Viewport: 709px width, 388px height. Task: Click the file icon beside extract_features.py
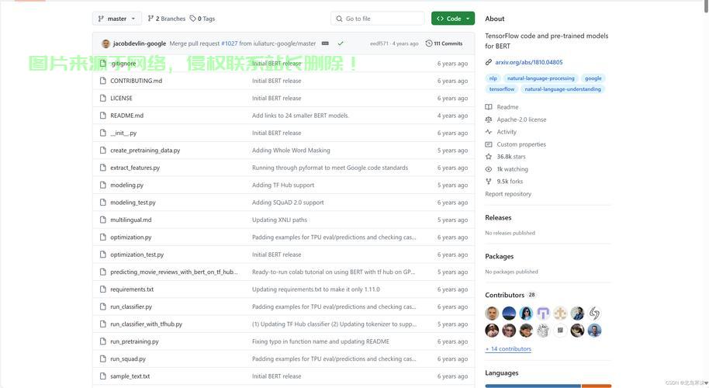click(102, 168)
